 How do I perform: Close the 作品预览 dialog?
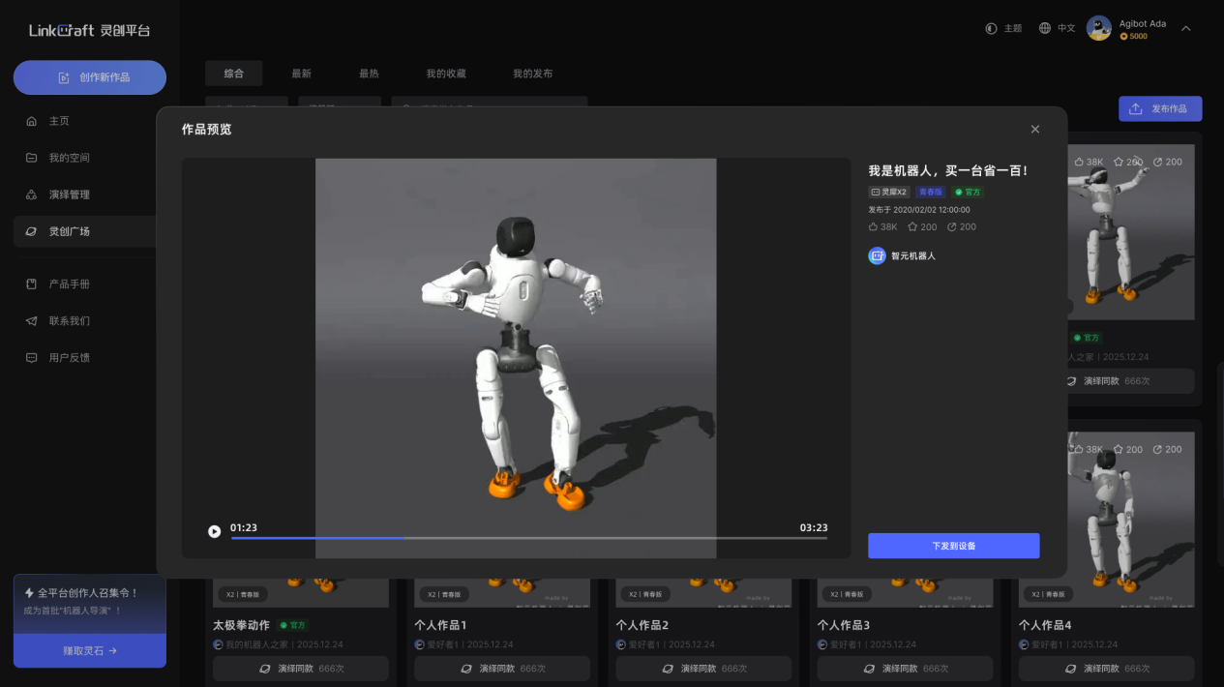(1034, 130)
